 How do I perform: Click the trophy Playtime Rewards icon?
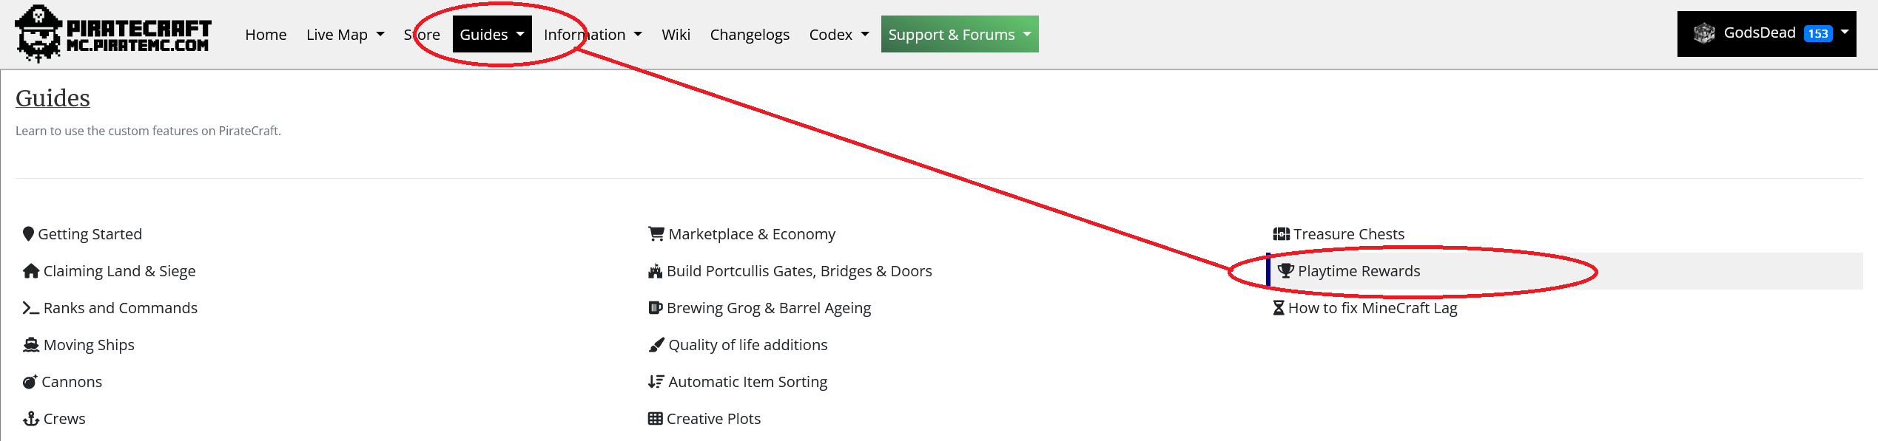click(x=1286, y=271)
